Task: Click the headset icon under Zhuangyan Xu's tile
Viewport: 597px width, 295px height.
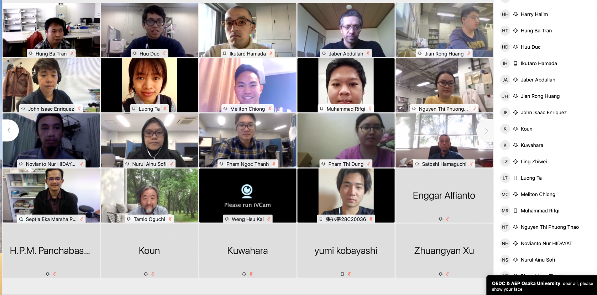Action: tap(440, 274)
